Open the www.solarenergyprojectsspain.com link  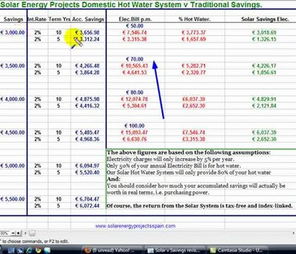click(135, 226)
